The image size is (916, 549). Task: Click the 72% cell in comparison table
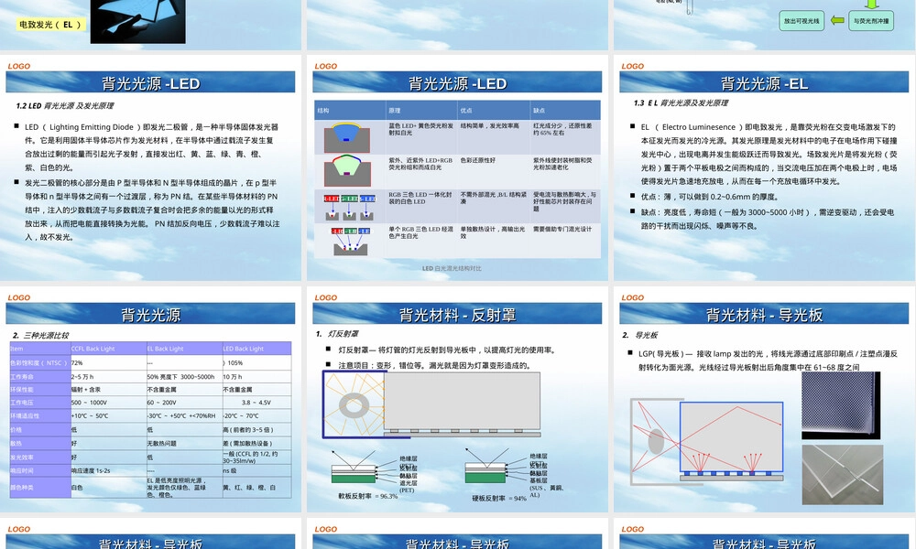[x=108, y=362]
